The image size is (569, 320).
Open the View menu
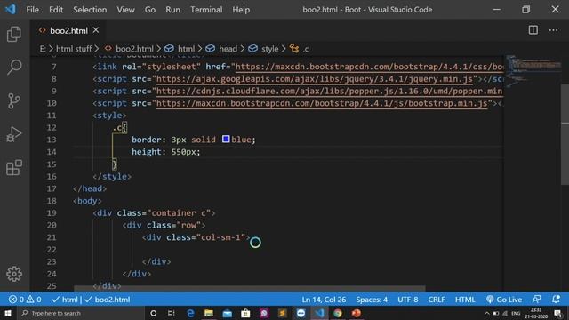point(125,10)
